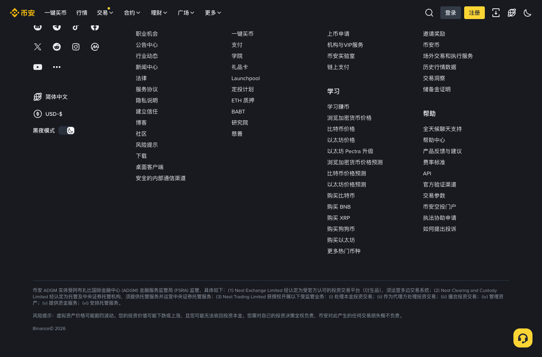Click the Binance 币安 logo
This screenshot has width=542, height=357.
click(x=22, y=13)
